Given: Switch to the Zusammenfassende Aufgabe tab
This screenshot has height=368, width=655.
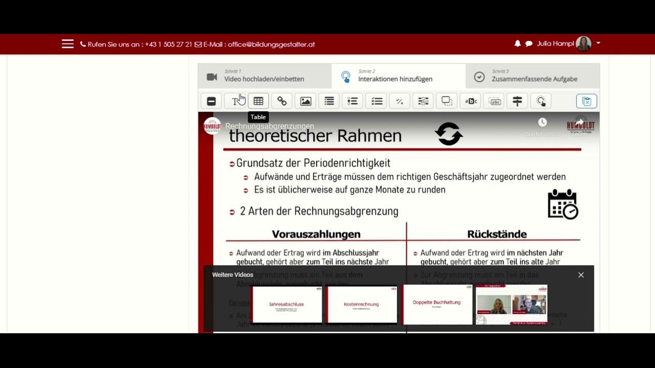Looking at the screenshot, I should (x=532, y=76).
